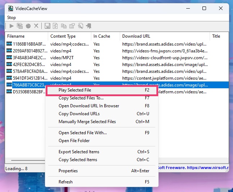Select Open Download URL In Browser

point(102,106)
